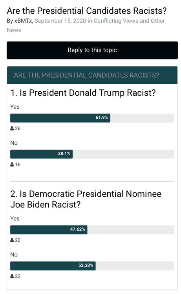Click voter icon beside count 26
The width and height of the screenshot is (181, 294).
tap(12, 129)
